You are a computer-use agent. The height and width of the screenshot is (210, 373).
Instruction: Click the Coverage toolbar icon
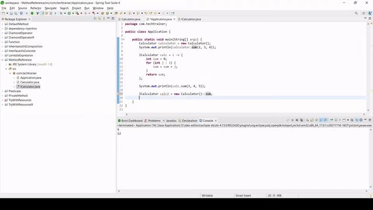78,13
